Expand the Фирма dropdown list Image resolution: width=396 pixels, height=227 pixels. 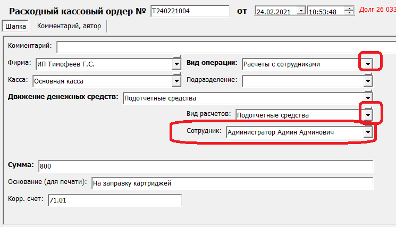(x=176, y=64)
